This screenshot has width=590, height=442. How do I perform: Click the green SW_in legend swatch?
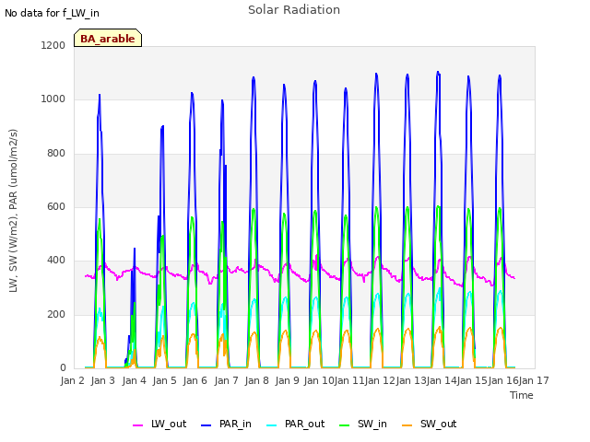pyautogui.click(x=345, y=425)
